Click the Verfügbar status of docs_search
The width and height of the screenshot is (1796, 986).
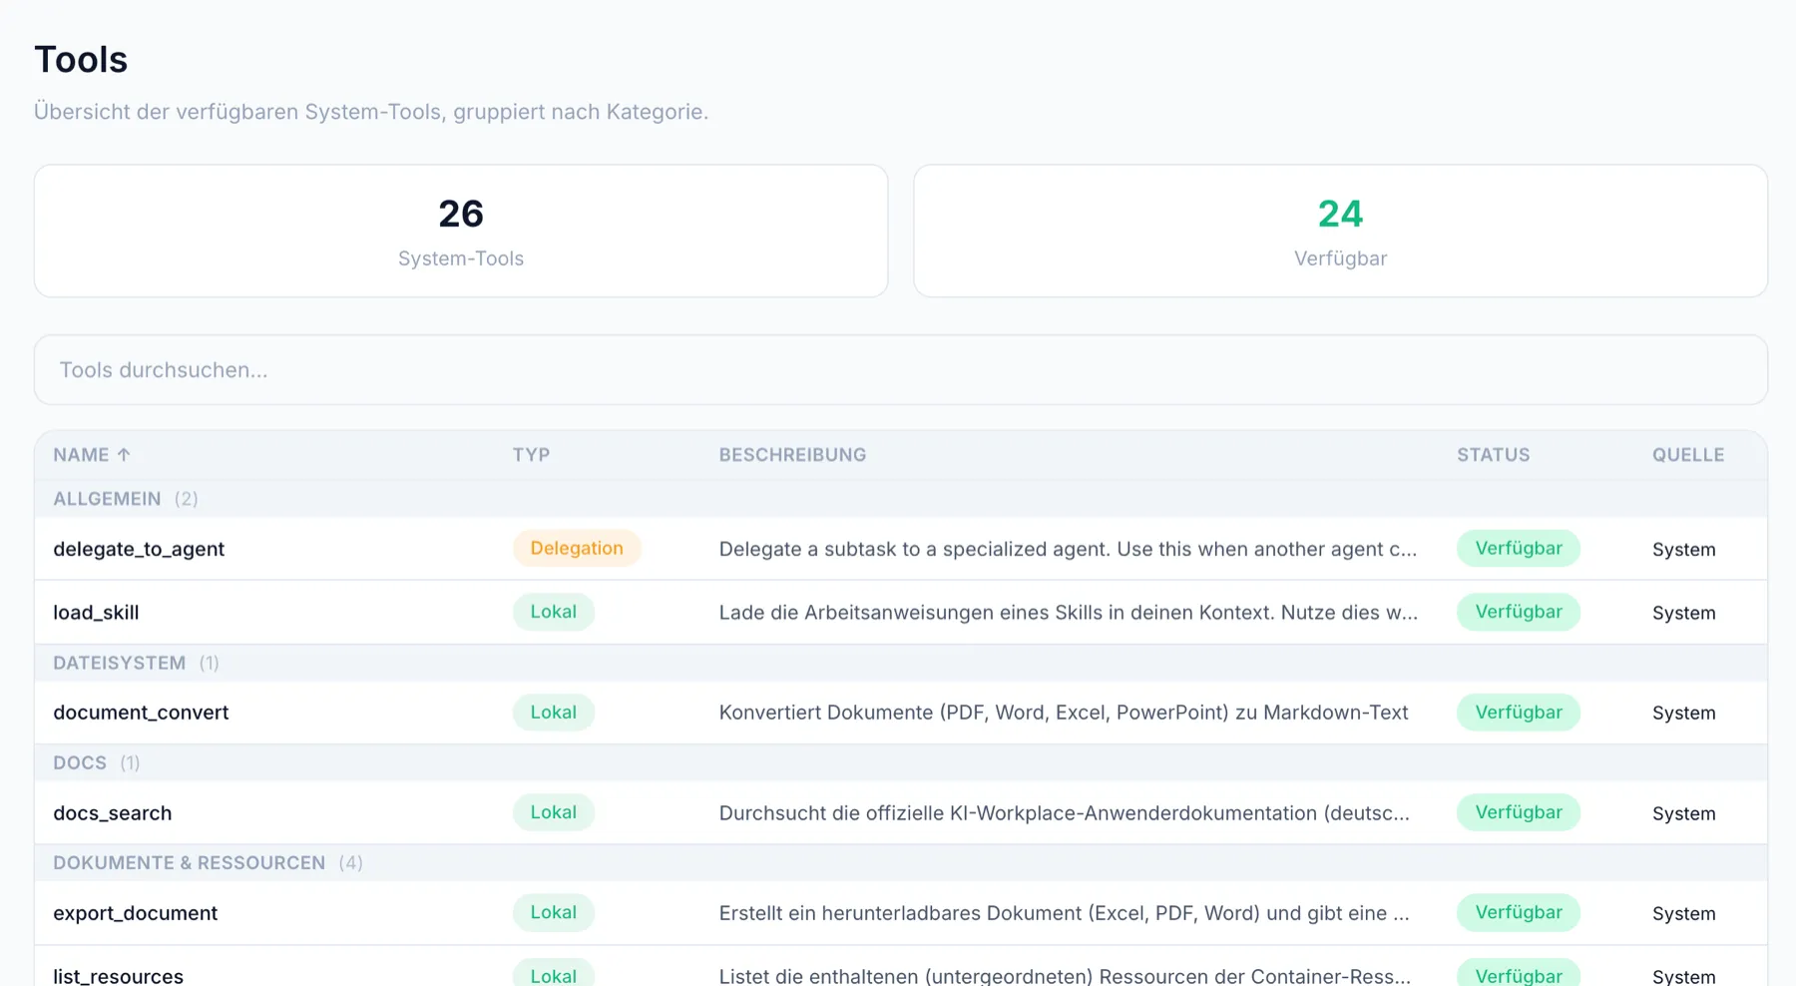coord(1519,812)
